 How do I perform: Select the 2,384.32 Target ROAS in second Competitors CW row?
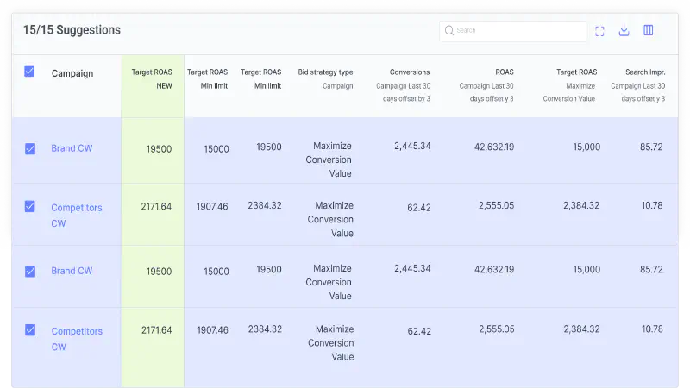pyautogui.click(x=581, y=329)
